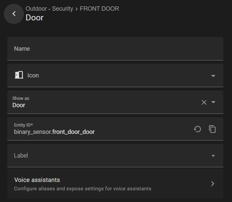
Task: Click the "Outdoor - Security > FRONT DOOR" breadcrumb
Action: [x=72, y=9]
